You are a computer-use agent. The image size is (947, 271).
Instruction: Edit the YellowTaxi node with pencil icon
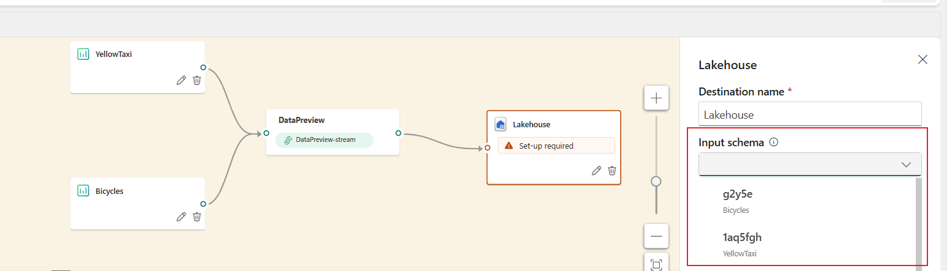[181, 80]
